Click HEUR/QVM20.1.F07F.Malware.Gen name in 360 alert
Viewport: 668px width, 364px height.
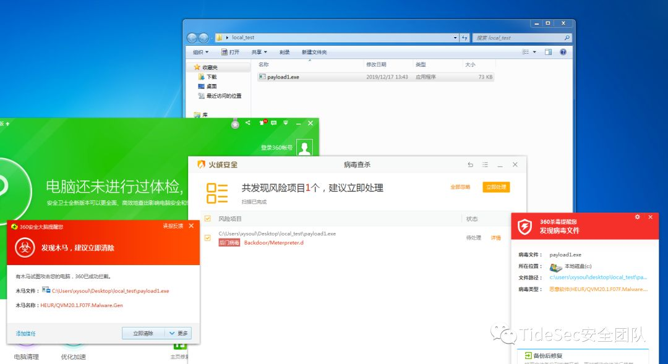[82, 305]
